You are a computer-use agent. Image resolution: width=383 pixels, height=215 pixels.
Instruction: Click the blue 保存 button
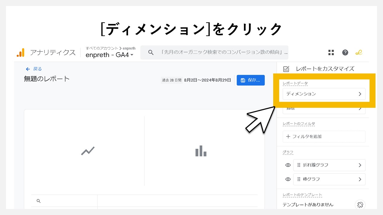tap(250, 80)
